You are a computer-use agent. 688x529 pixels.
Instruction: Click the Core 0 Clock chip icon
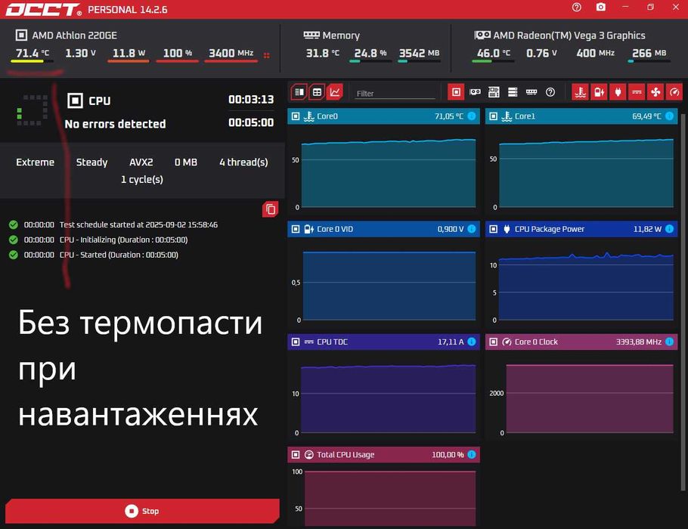click(493, 342)
